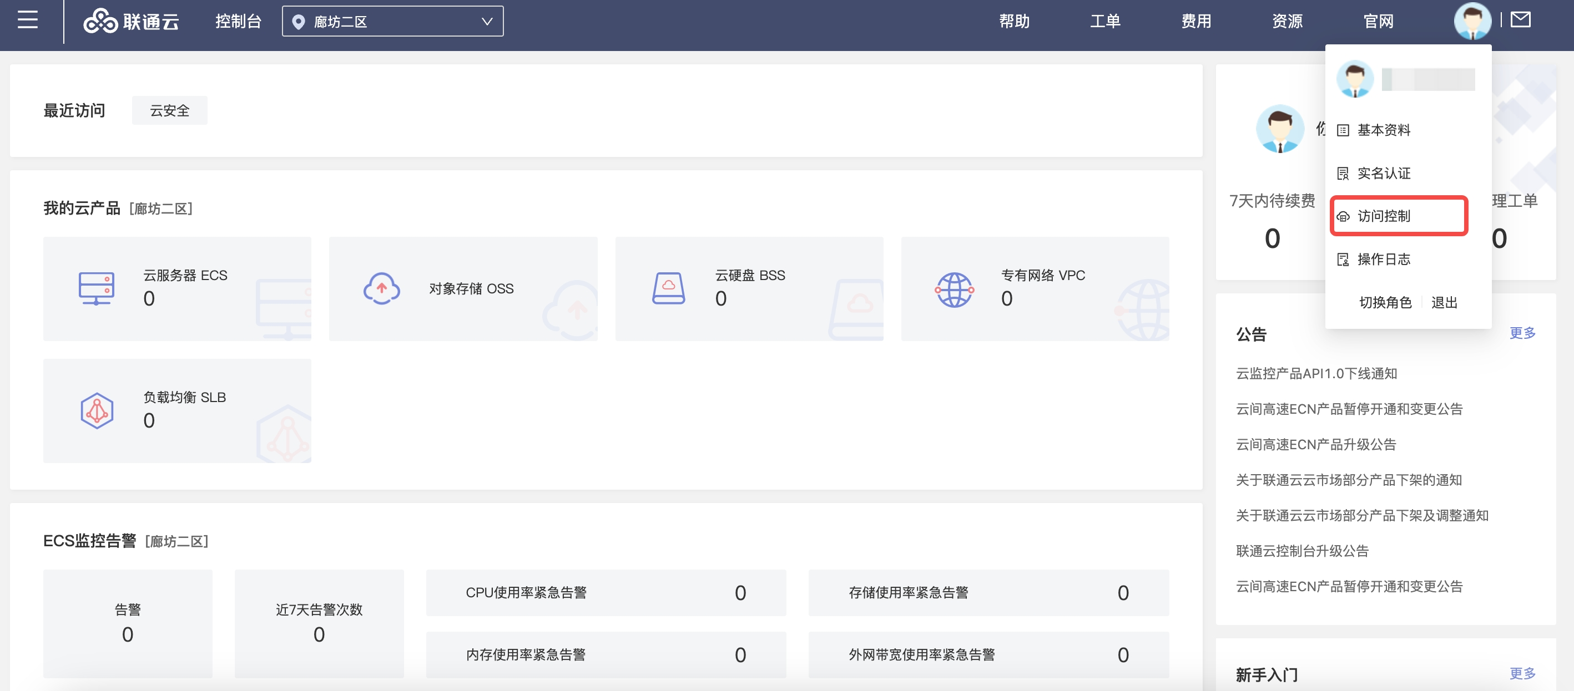Open the 专有网络 VPC globe icon
This screenshot has width=1574, height=691.
click(955, 289)
